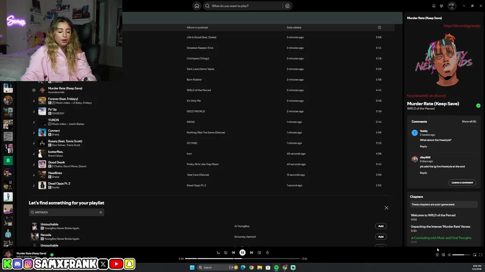This screenshot has width=485, height=272.
Task: Mute using the volume speaker icon
Action: tap(449, 255)
